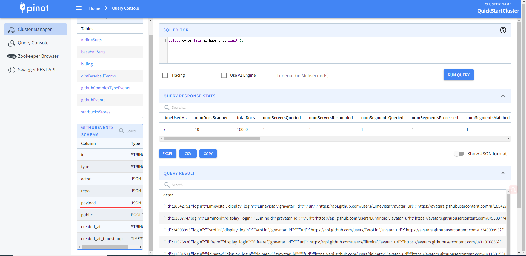Click search icon in Query Response Stats

(167, 108)
